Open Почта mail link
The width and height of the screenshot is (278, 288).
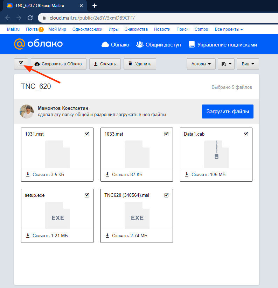pos(32,29)
